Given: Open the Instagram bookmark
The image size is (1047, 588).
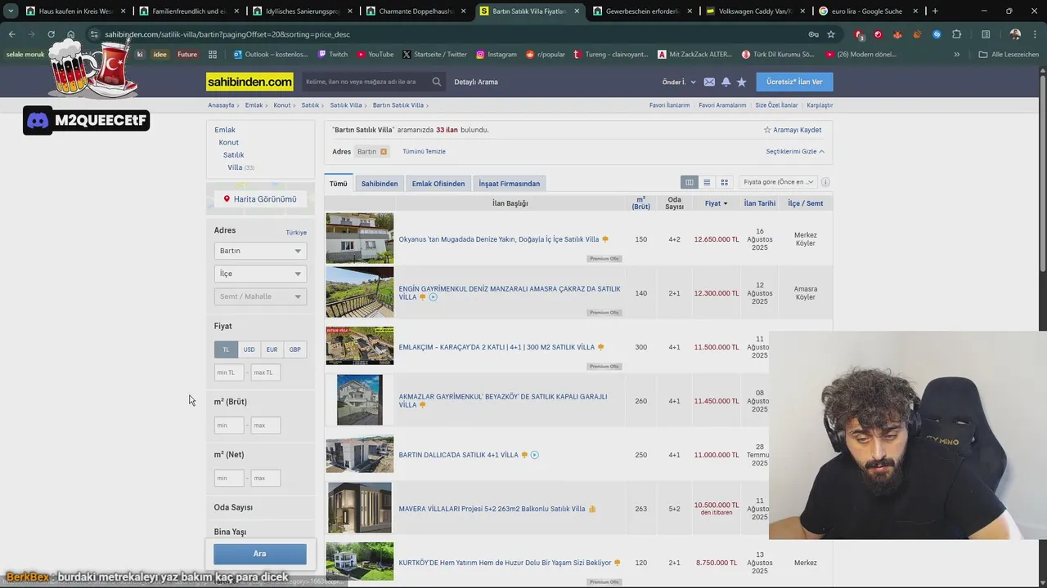Looking at the screenshot, I should [x=496, y=55].
